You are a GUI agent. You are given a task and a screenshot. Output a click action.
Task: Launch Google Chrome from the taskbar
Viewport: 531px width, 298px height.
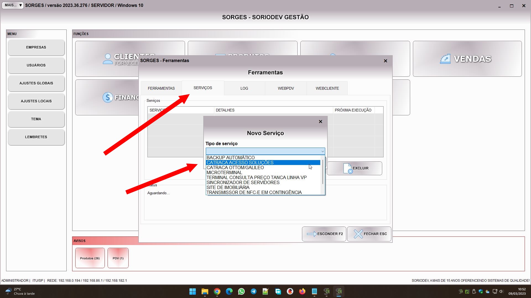pos(217,291)
